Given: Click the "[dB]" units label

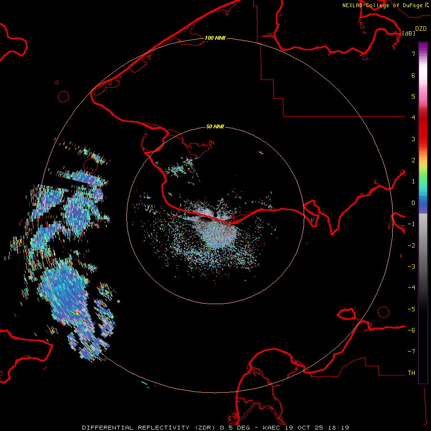Looking at the screenshot, I should click(x=408, y=33).
